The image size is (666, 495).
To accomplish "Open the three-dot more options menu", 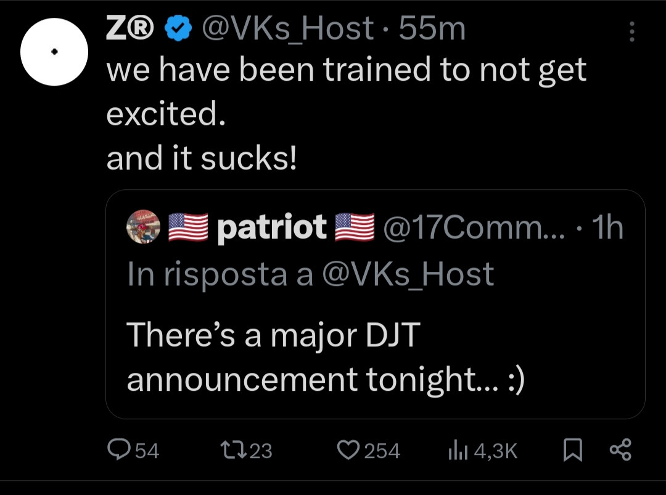I will click(631, 31).
